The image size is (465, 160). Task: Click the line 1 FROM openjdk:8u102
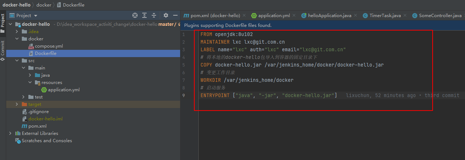coord(226,34)
